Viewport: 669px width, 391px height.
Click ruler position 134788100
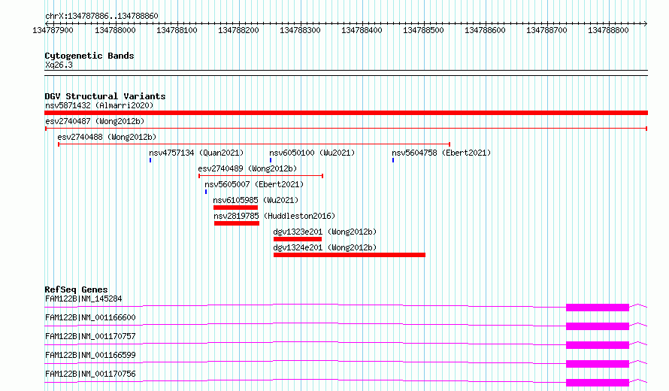[x=177, y=30]
